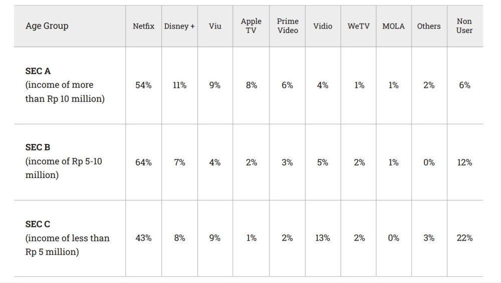Click the Apple TV column header
This screenshot has width=501, height=283.
click(x=251, y=26)
